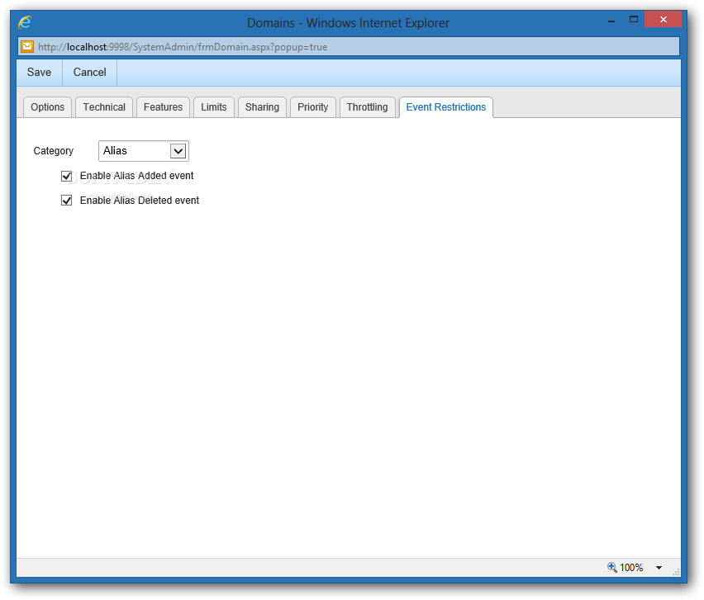Click the address bar URL field
Viewport: 704px width, 600px height.
click(x=349, y=47)
